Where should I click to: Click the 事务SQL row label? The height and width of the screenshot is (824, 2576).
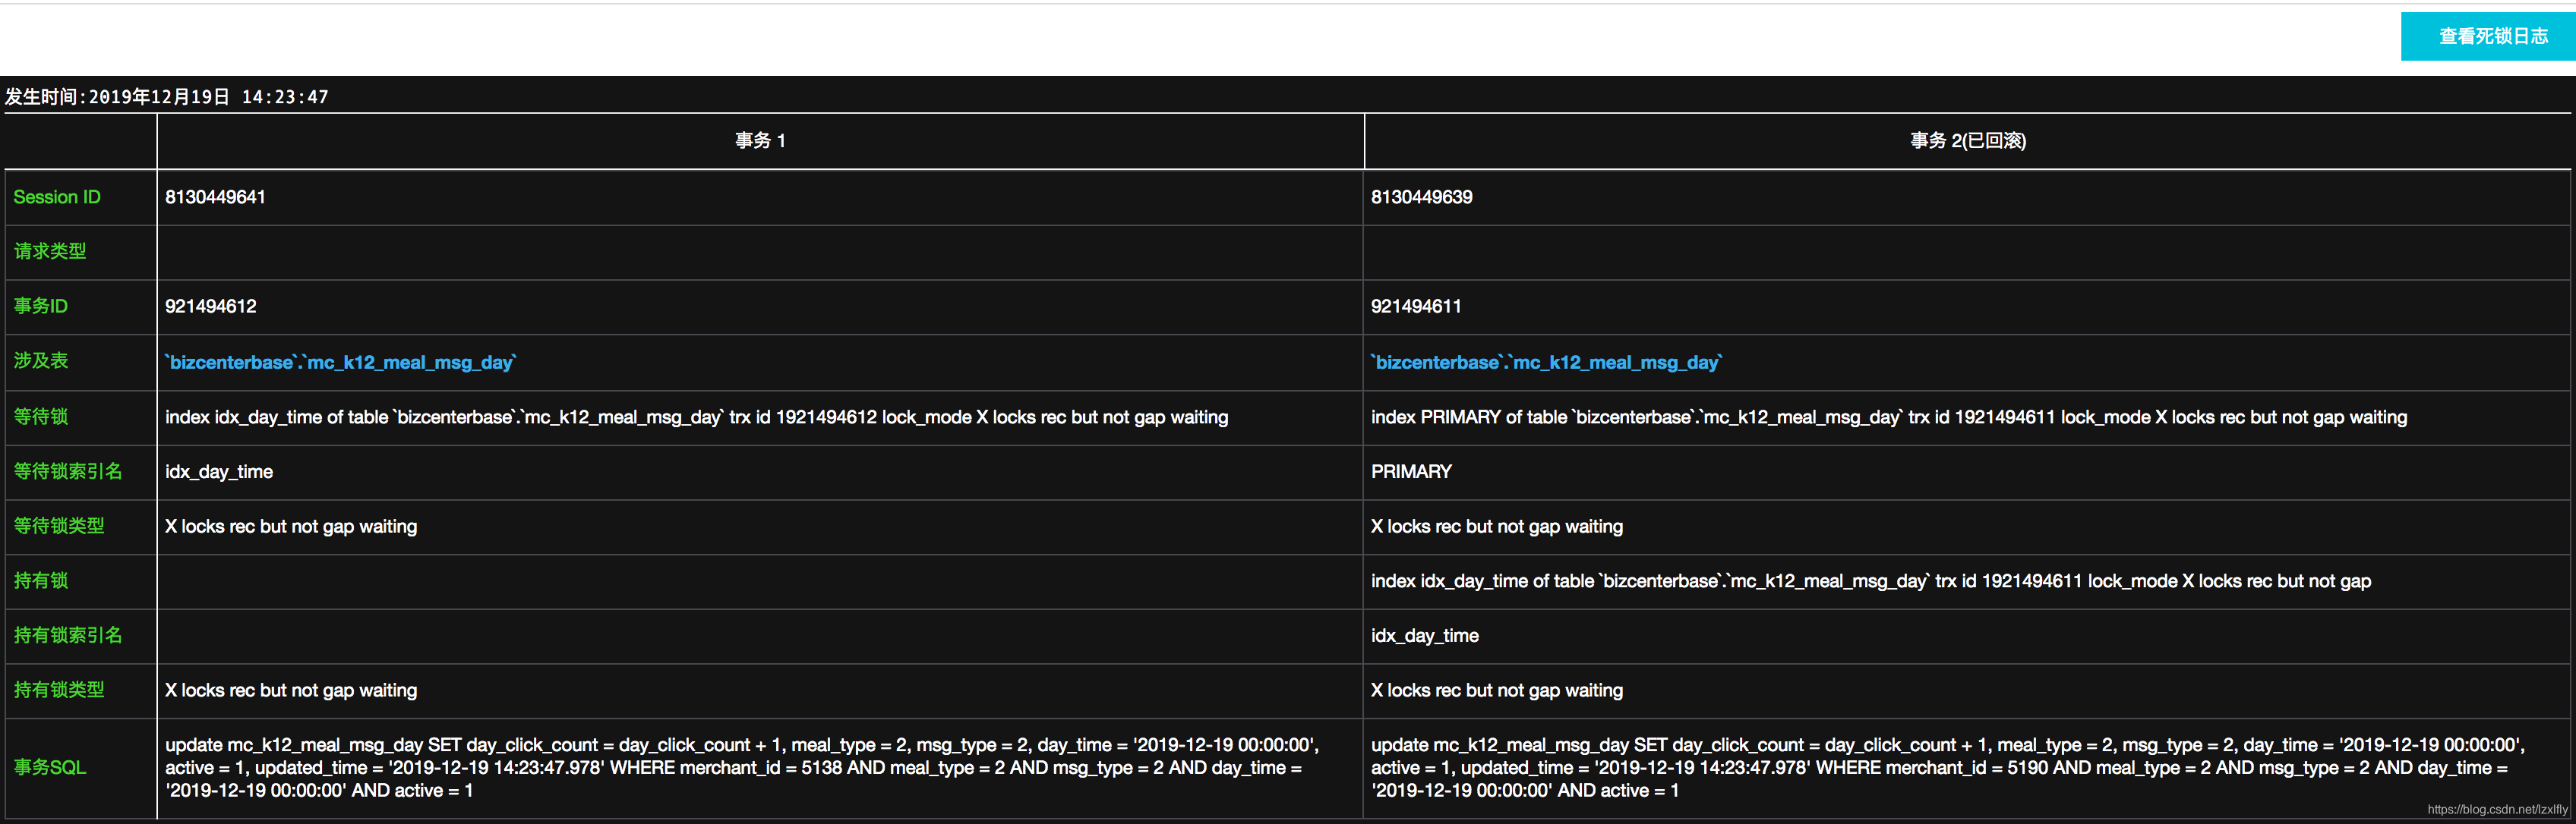point(50,767)
